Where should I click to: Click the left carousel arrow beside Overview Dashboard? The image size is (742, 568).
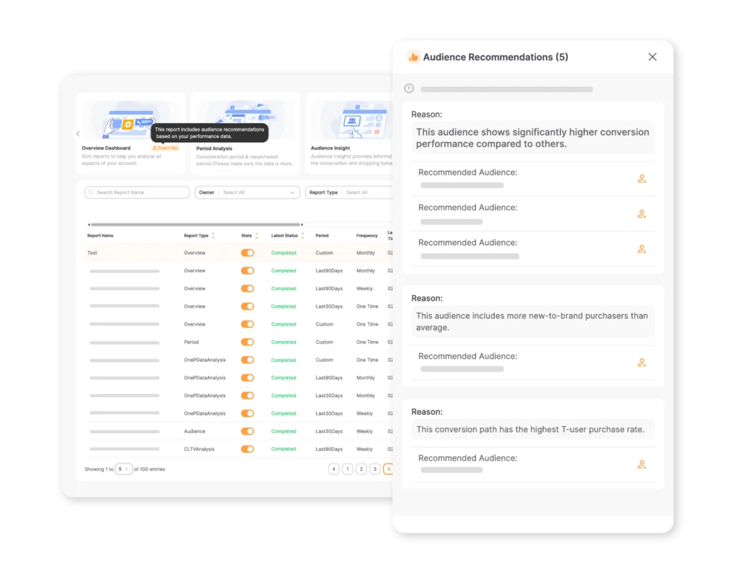point(78,133)
